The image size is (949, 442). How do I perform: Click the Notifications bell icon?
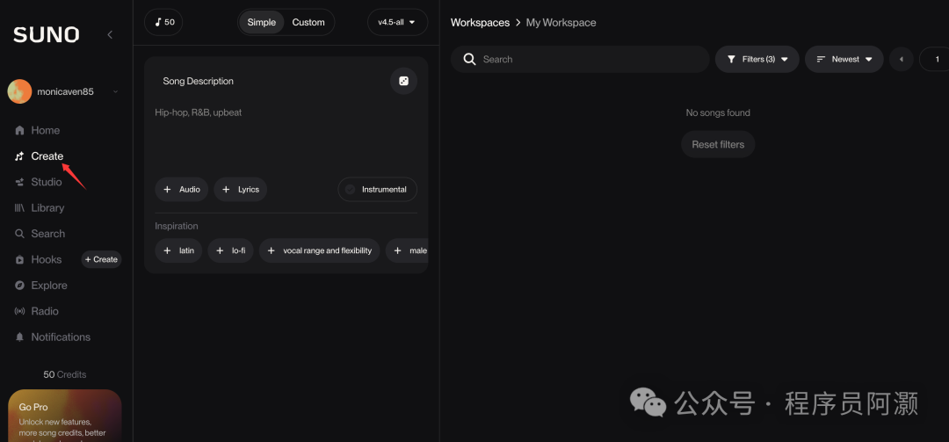(x=20, y=337)
